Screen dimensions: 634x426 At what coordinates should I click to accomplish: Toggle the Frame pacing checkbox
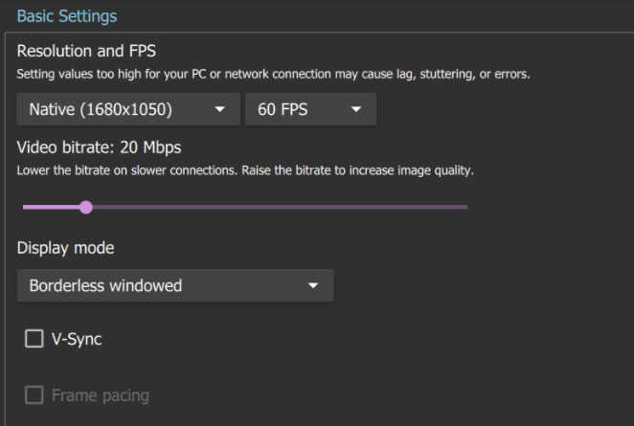(34, 394)
